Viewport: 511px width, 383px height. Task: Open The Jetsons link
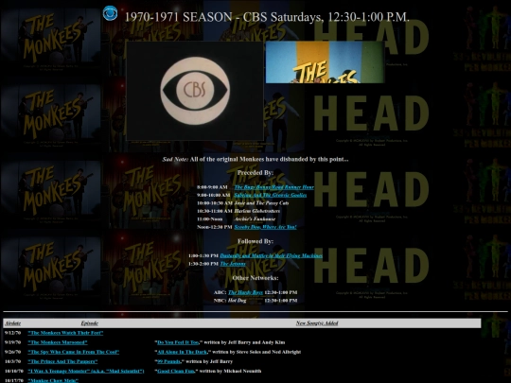click(x=233, y=264)
